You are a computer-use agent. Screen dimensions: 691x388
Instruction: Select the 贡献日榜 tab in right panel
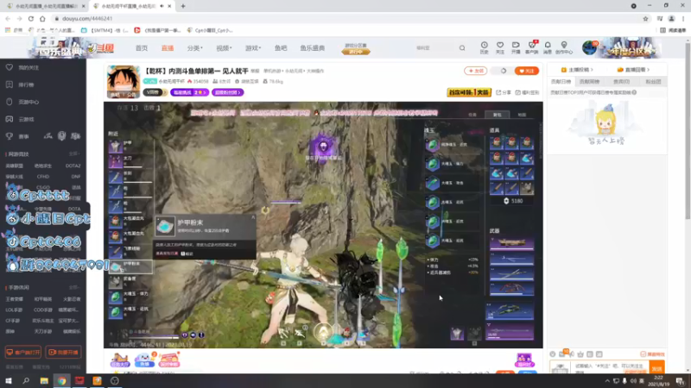point(561,82)
